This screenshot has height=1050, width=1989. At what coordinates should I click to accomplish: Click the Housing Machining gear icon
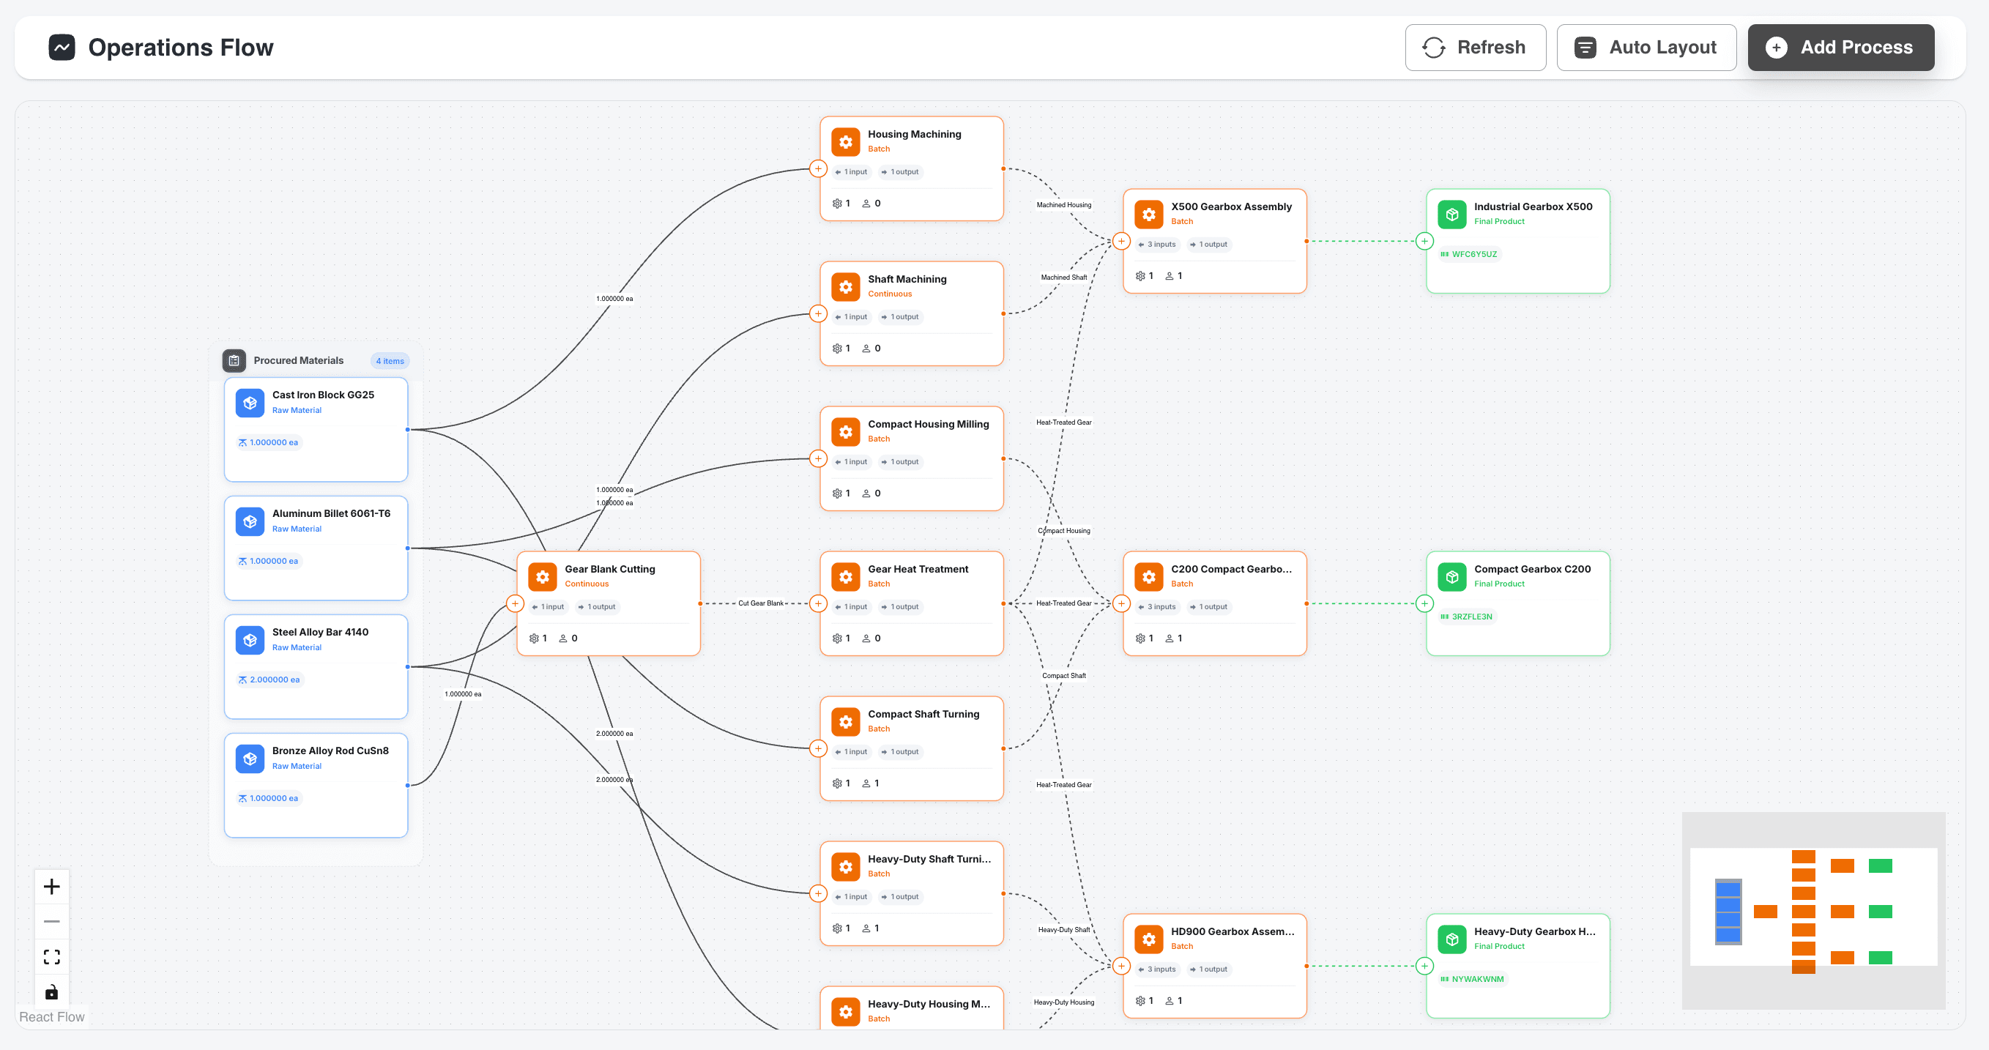846,142
